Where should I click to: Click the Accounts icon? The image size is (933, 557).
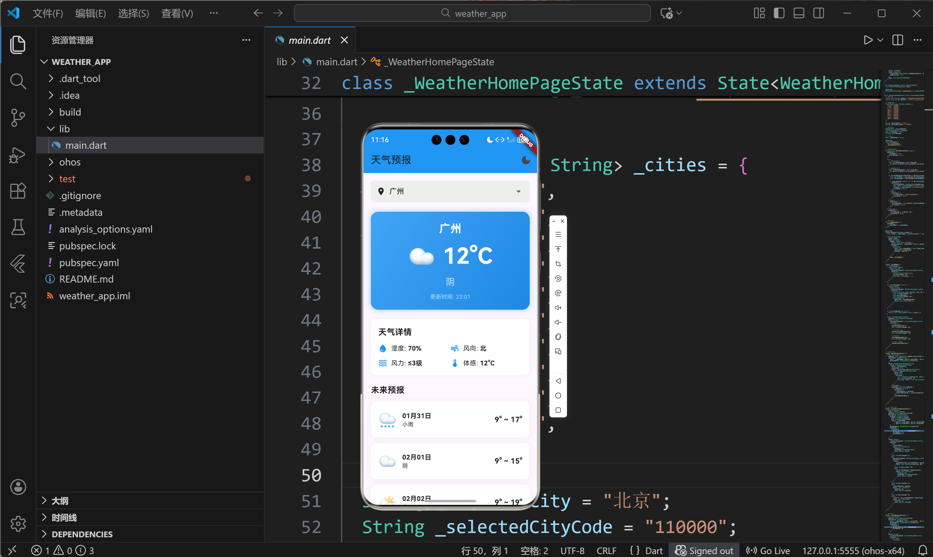[x=18, y=487]
